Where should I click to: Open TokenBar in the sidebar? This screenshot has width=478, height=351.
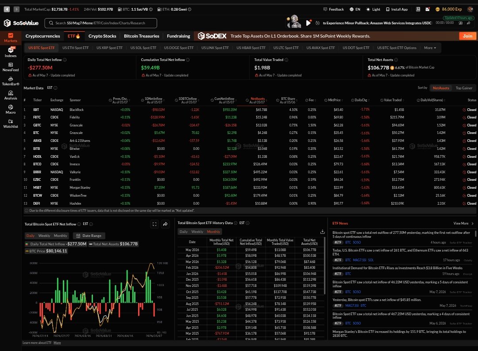click(x=10, y=81)
